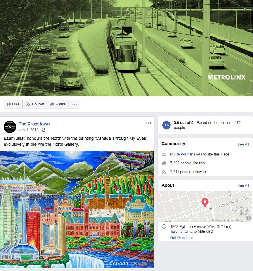See All in the About section
Screen dimensions: 253x271
(x=243, y=185)
